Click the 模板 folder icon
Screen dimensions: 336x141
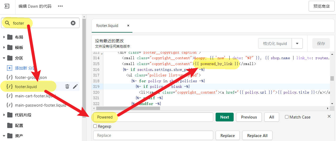[x=10, y=47]
